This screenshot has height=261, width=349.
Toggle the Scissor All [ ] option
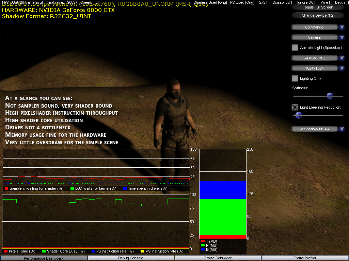pyautogui.click(x=283, y=2)
